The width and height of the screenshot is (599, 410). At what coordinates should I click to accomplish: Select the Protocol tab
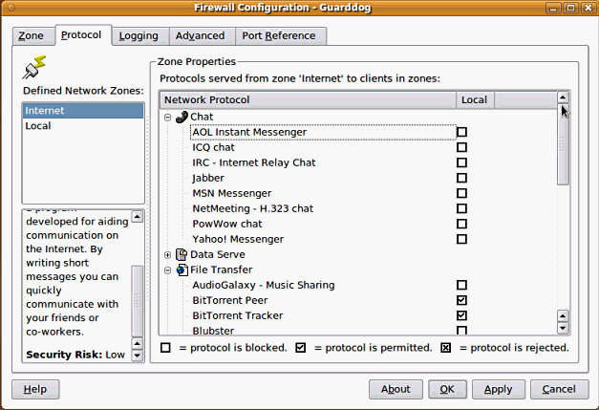click(81, 35)
